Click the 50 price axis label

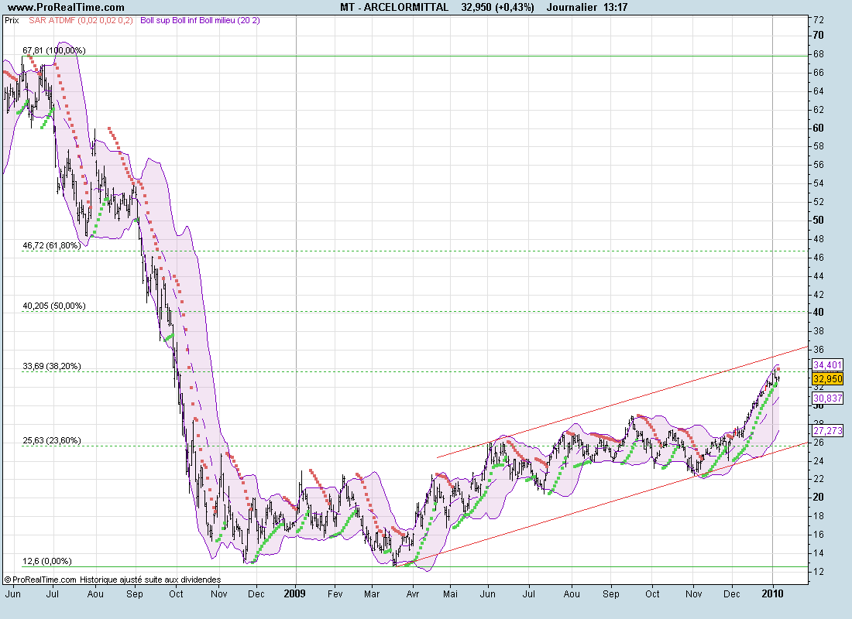(818, 221)
